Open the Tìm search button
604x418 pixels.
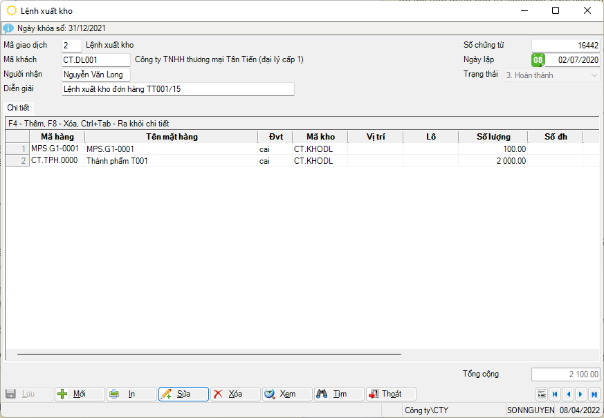click(339, 394)
